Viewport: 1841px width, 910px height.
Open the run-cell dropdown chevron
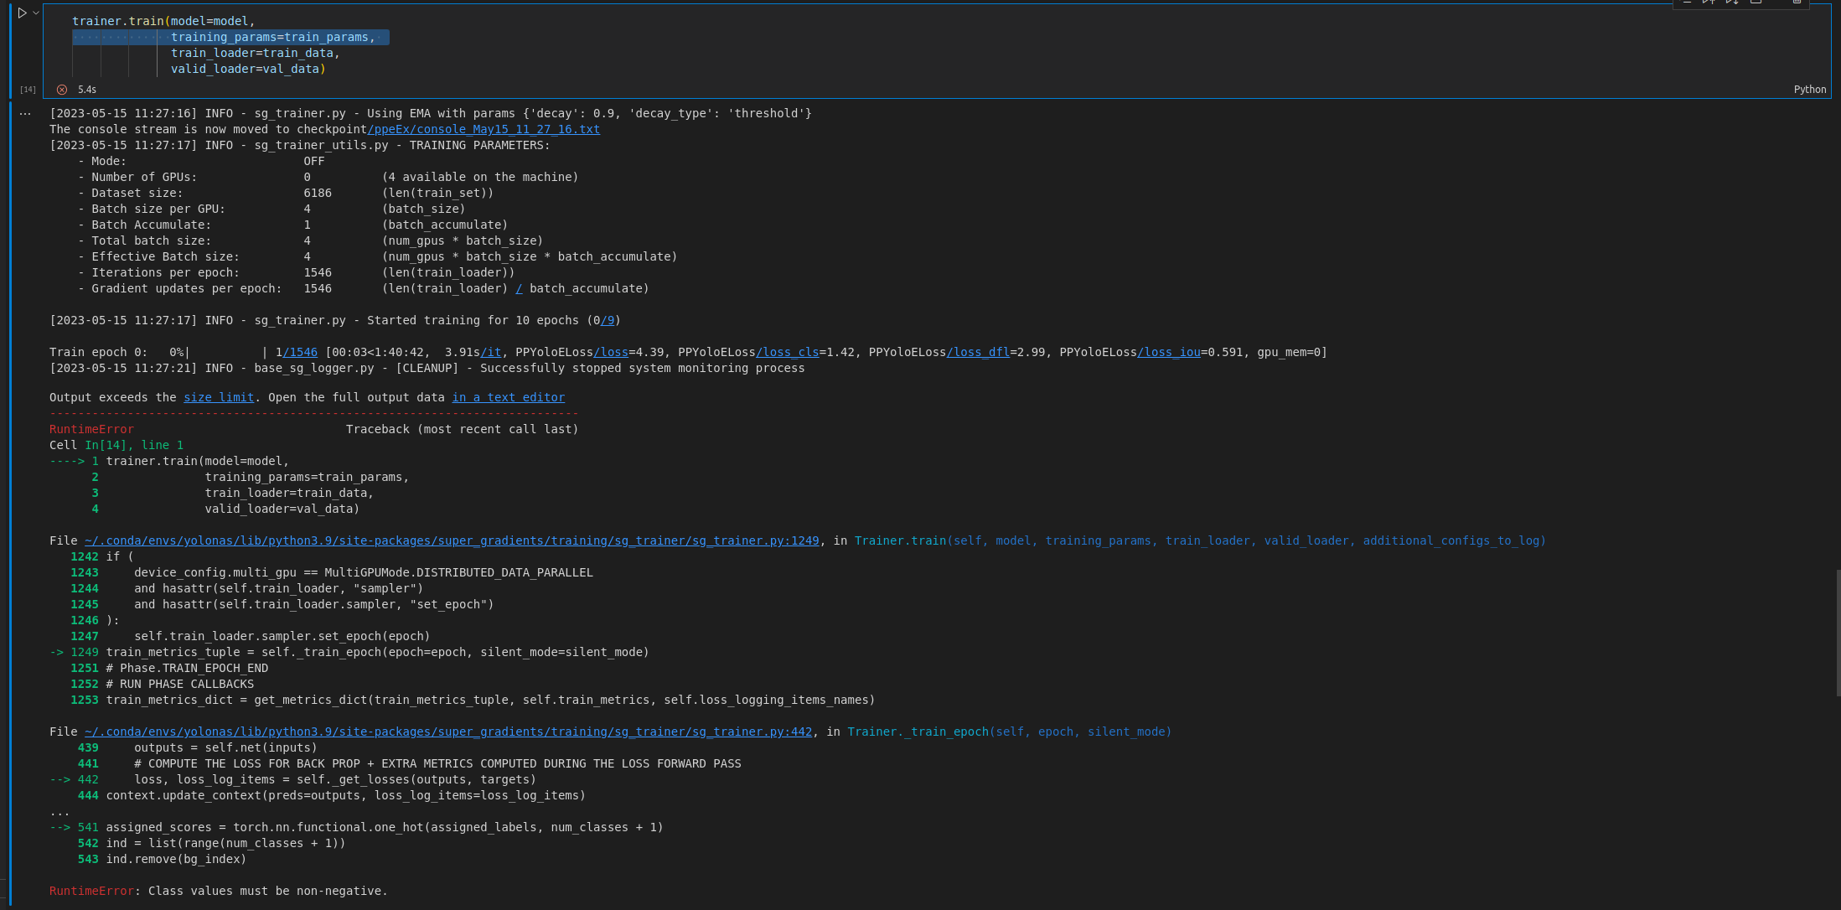(x=36, y=12)
